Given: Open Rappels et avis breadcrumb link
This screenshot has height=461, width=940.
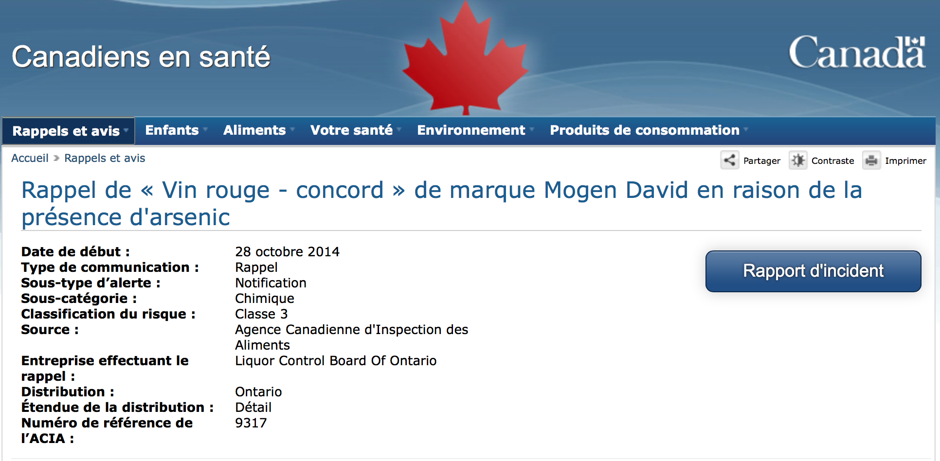Looking at the screenshot, I should coord(105,158).
